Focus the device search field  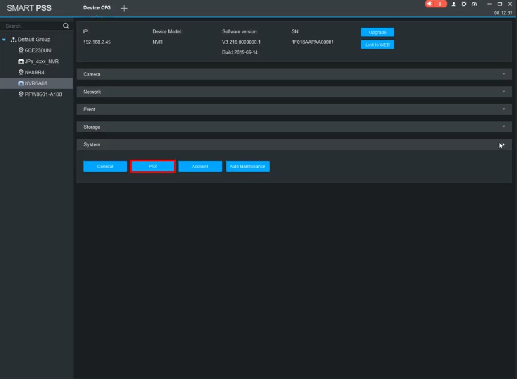[32, 26]
